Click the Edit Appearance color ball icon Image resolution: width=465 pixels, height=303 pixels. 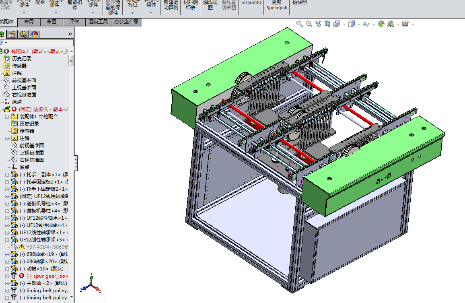click(381, 24)
